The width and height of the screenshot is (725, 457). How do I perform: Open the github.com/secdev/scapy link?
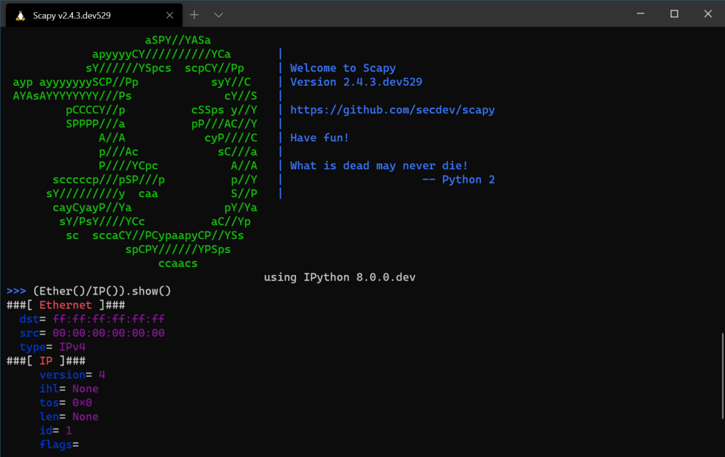click(392, 110)
